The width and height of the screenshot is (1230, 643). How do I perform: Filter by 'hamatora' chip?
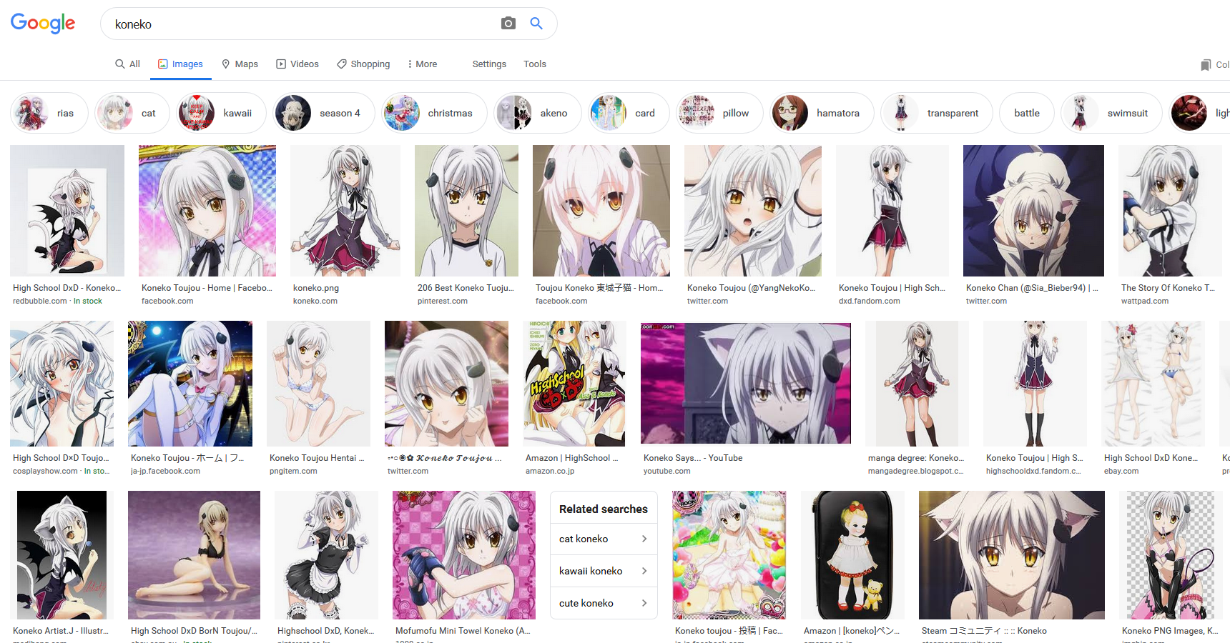pos(822,113)
